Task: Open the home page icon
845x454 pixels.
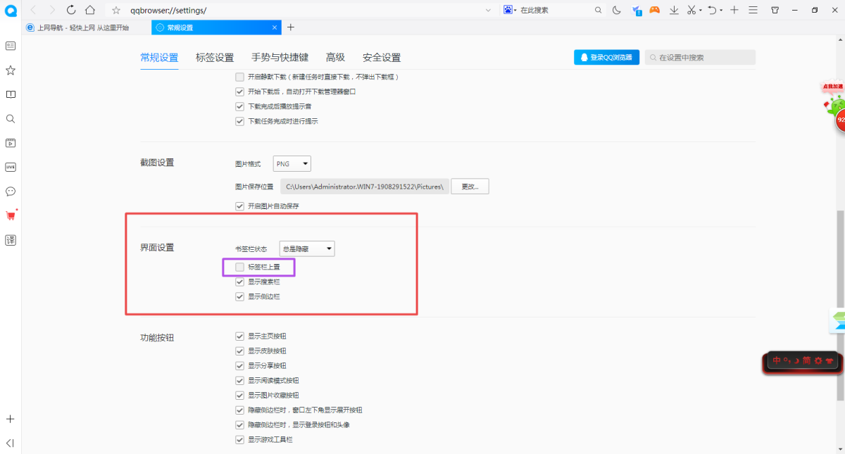Action: tap(90, 10)
